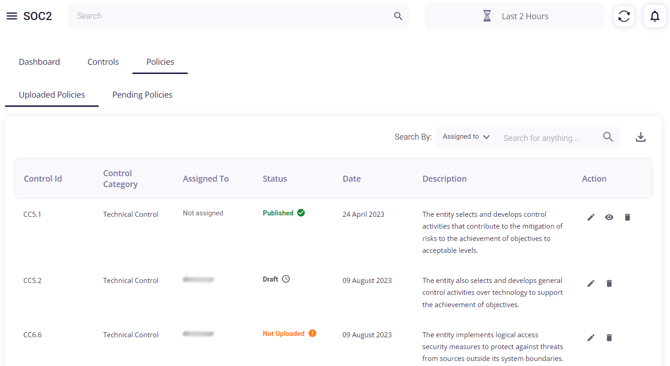Select the Uploaded Policies tab
The image size is (670, 366).
[x=52, y=95]
